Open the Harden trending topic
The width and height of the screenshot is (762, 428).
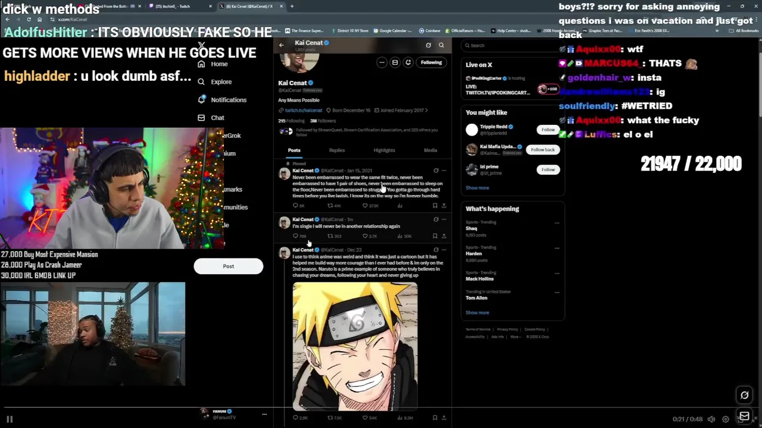tap(473, 254)
